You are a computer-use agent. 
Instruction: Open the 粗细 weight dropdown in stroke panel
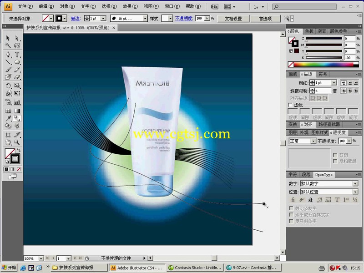point(334,83)
